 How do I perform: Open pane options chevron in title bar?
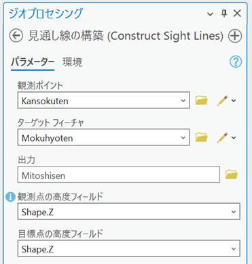pos(210,14)
